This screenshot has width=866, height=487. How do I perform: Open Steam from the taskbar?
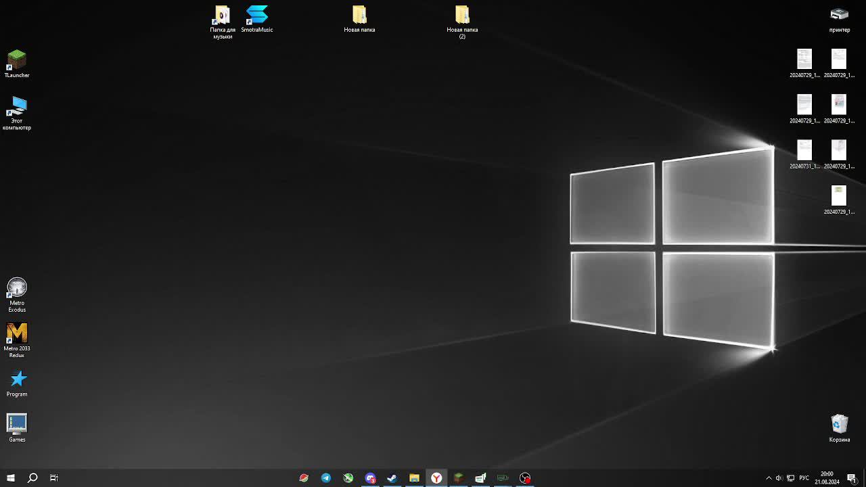click(x=392, y=478)
